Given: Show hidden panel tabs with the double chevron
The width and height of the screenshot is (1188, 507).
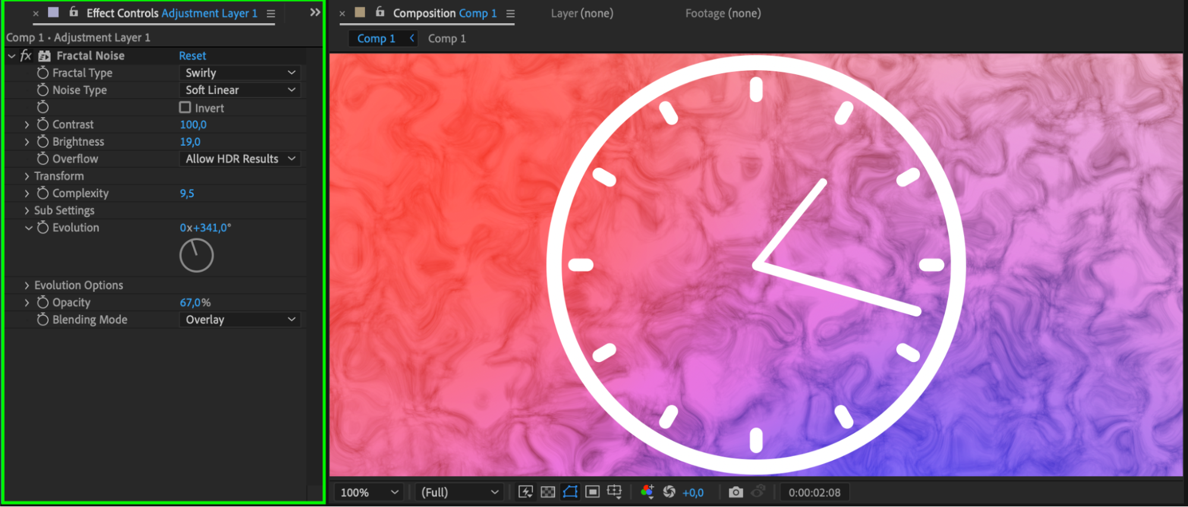Looking at the screenshot, I should pyautogui.click(x=315, y=12).
